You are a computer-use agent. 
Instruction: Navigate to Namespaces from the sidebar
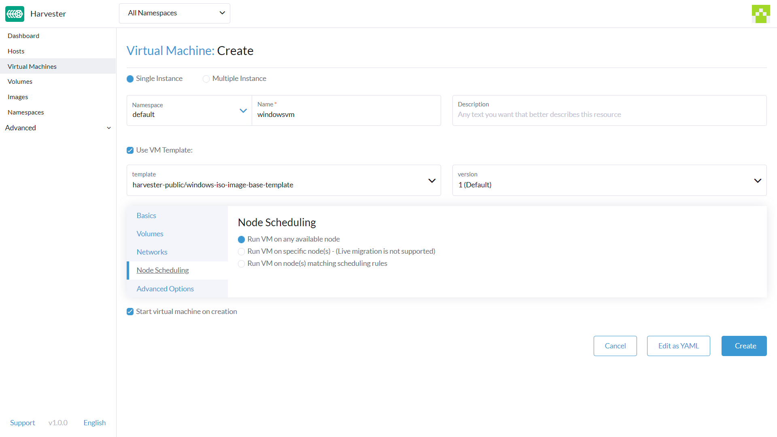(x=25, y=112)
